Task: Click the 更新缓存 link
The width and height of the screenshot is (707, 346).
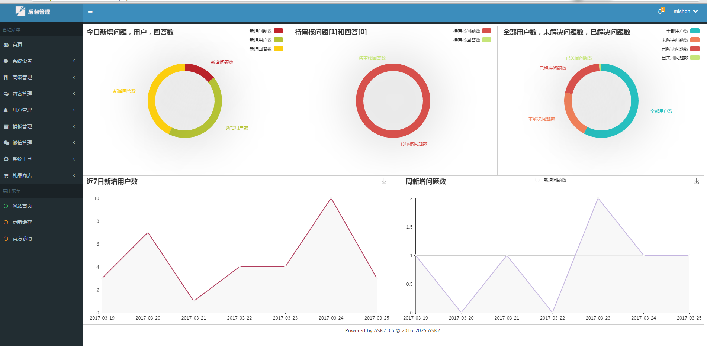Action: tap(22, 222)
